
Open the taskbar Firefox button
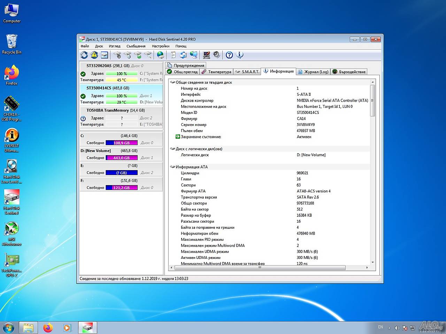coord(48,327)
